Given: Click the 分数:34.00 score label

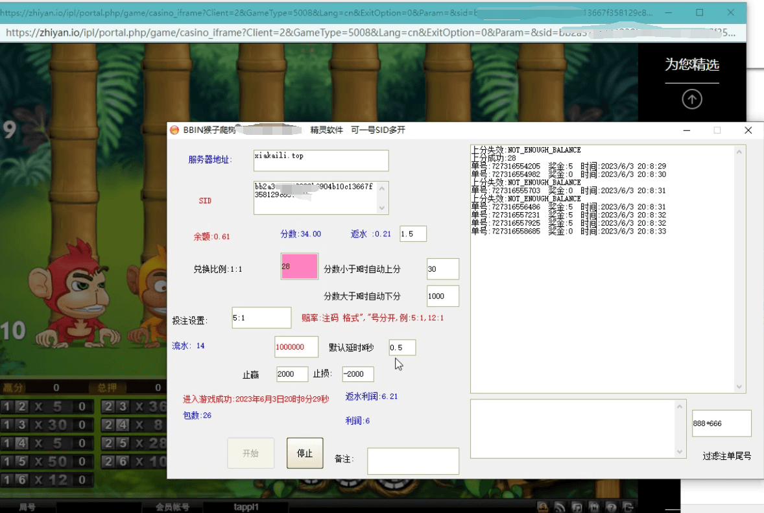Looking at the screenshot, I should coord(301,234).
